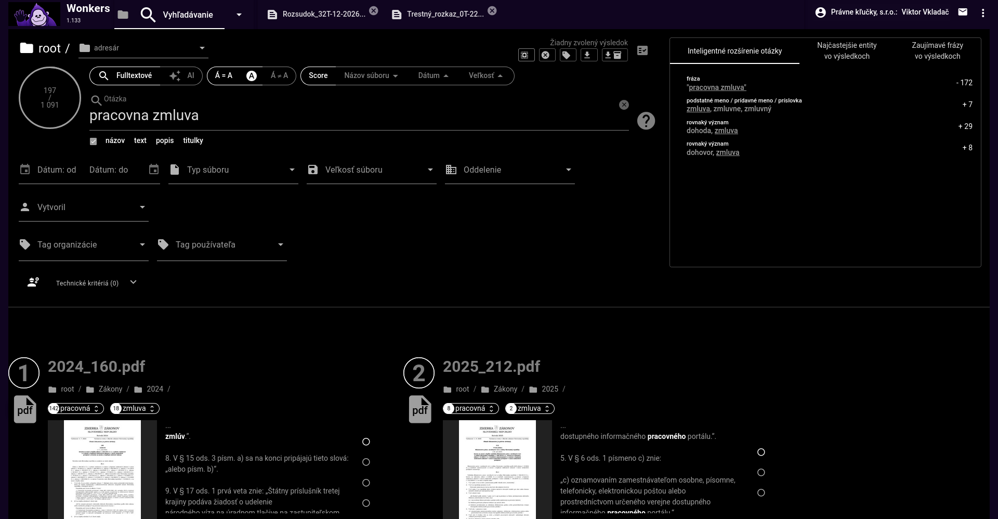Click the result number 2 circle
This screenshot has width=998, height=519.
click(419, 373)
